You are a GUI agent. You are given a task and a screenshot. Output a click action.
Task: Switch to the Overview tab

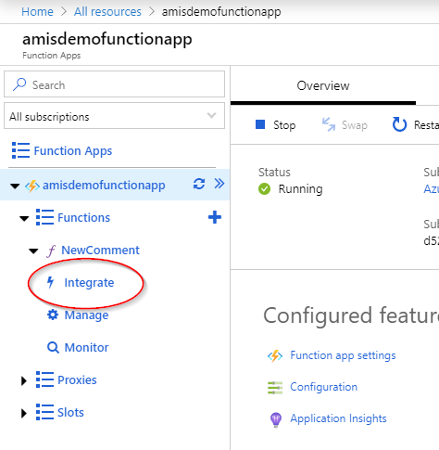(x=323, y=85)
